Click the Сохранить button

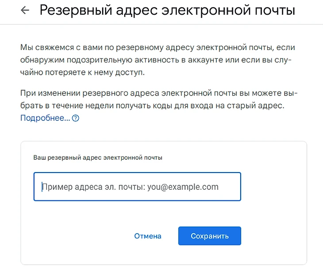tap(209, 236)
